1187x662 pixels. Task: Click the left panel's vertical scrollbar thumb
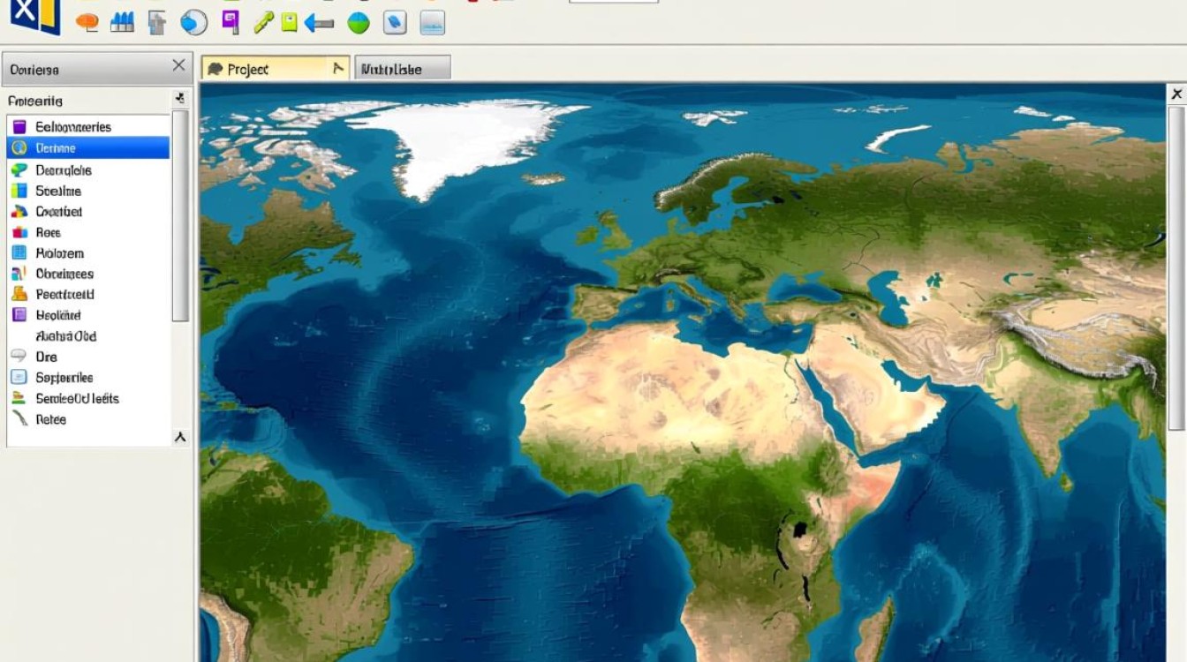coord(180,216)
